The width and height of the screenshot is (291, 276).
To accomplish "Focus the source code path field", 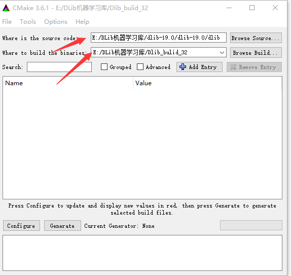I will (x=159, y=38).
